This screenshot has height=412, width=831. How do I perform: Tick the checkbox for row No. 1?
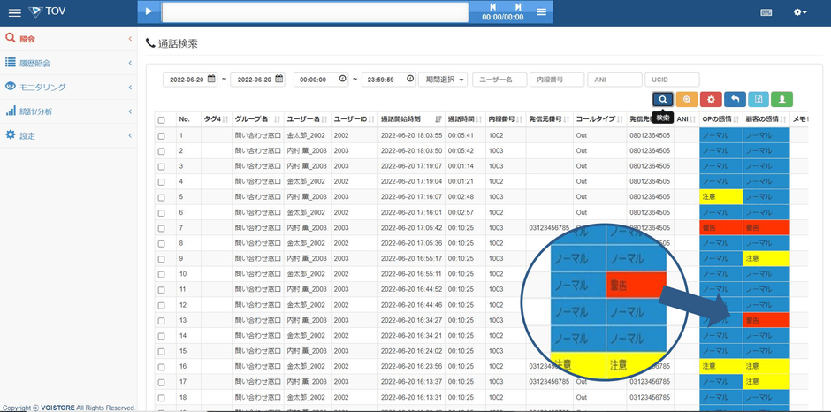(161, 136)
